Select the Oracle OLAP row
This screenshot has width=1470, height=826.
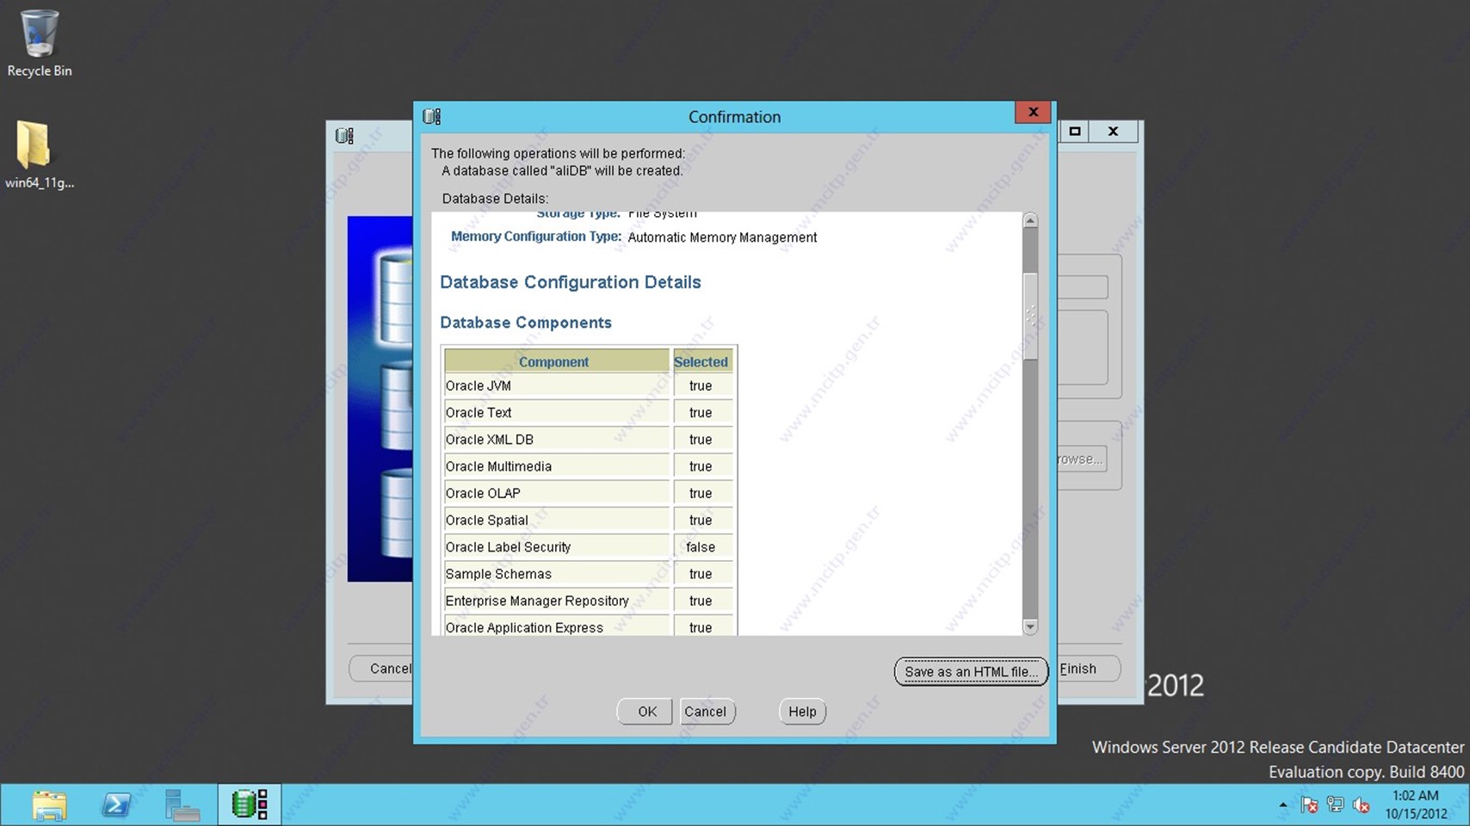pos(589,493)
